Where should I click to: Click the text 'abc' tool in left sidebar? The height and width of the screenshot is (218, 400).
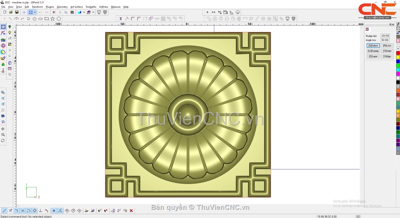click(x=3, y=40)
